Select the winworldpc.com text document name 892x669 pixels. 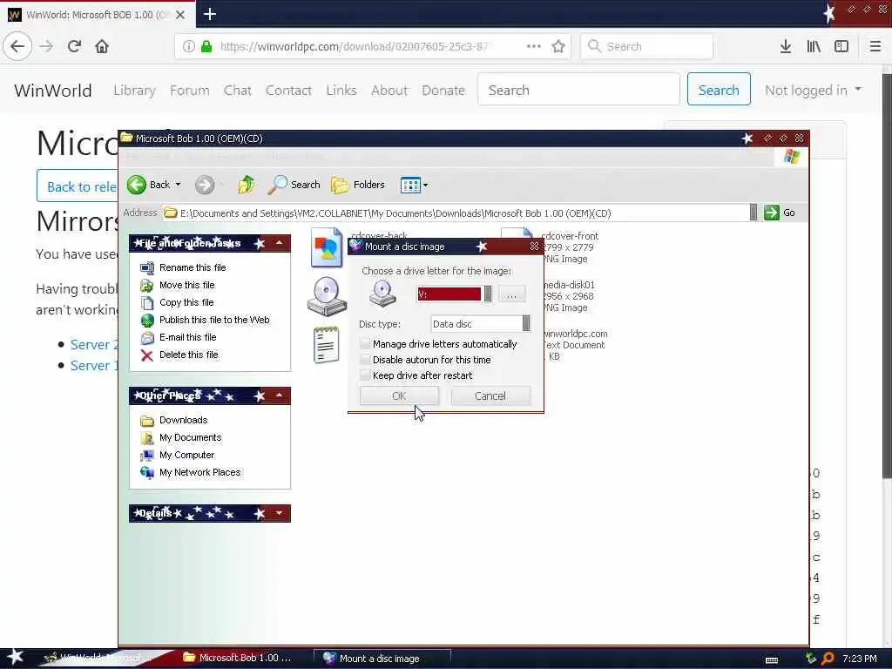(x=575, y=334)
